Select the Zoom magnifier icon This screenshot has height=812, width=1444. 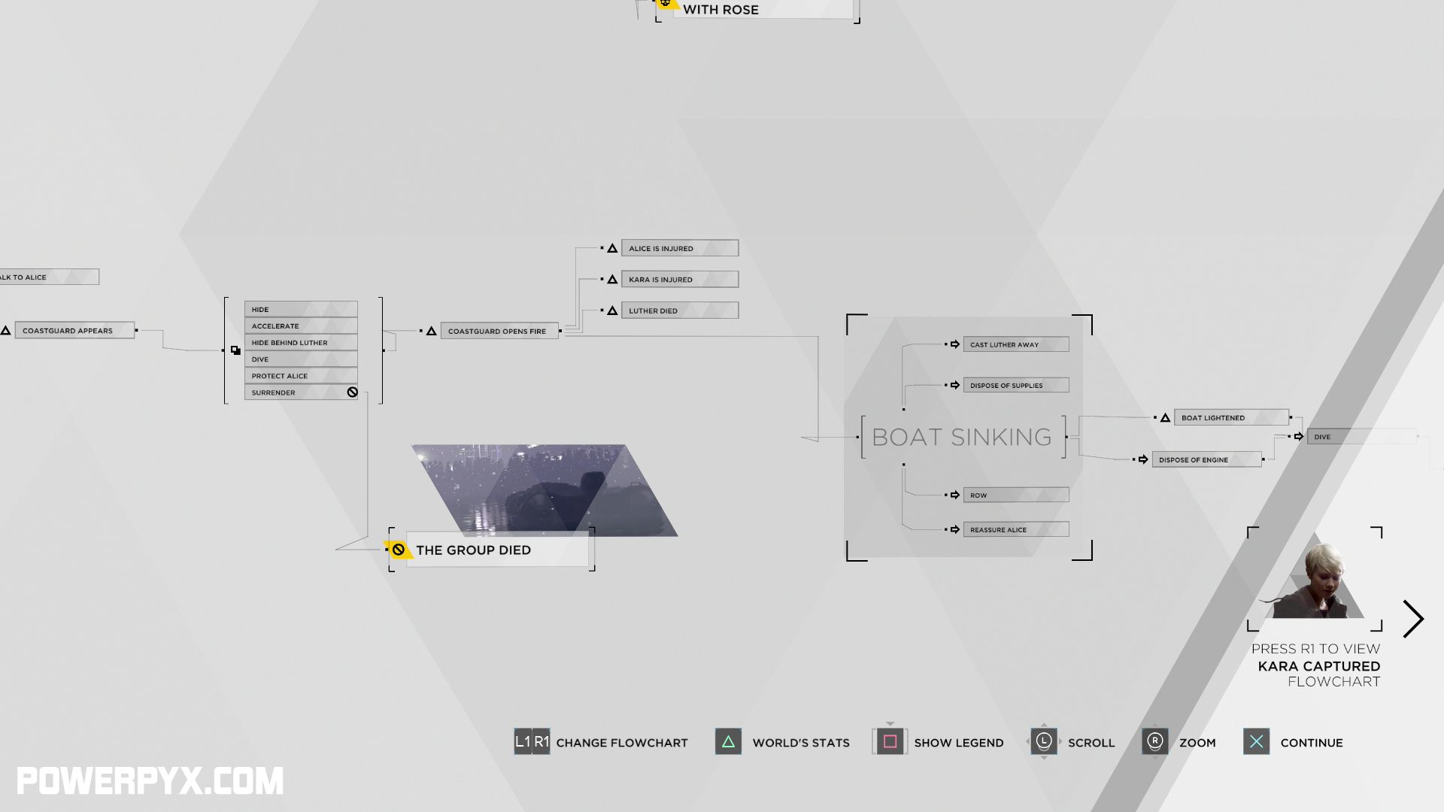pos(1154,743)
